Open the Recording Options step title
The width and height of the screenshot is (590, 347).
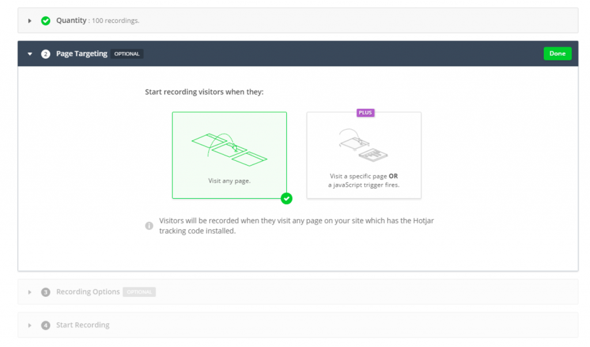click(x=88, y=292)
